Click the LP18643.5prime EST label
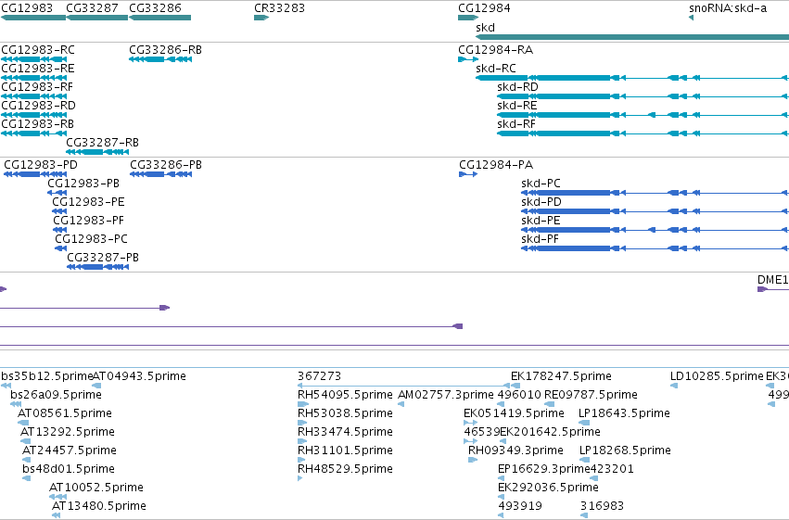Image resolution: width=789 pixels, height=520 pixels. click(x=624, y=413)
